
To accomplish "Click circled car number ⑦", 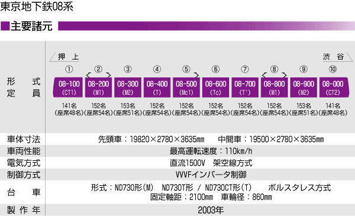I will coord(245,69).
